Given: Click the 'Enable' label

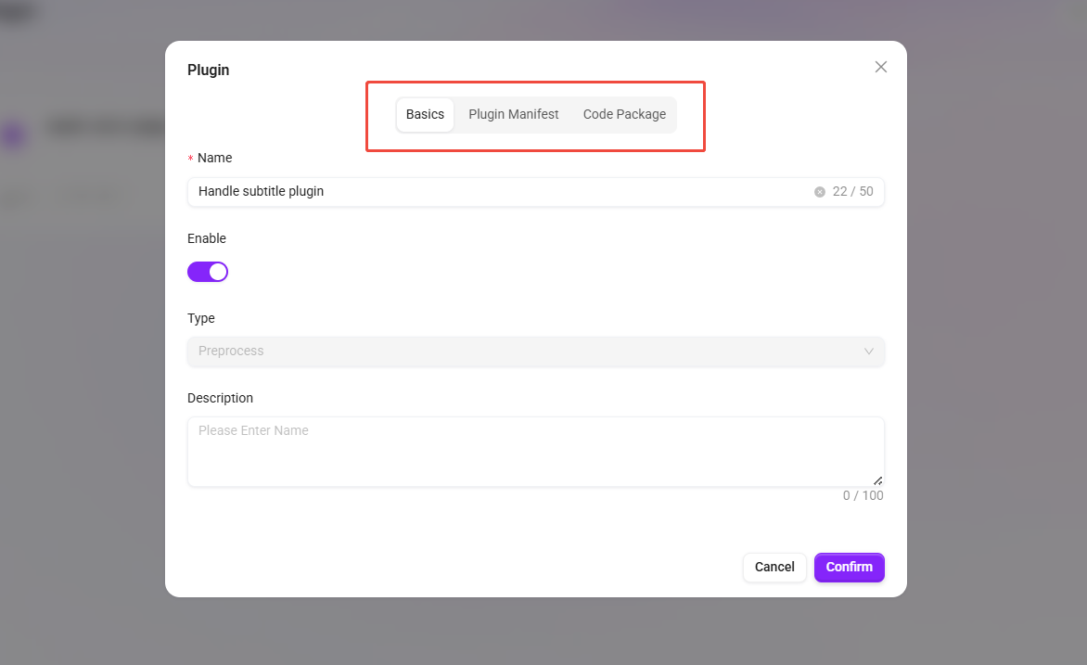Looking at the screenshot, I should 207,238.
